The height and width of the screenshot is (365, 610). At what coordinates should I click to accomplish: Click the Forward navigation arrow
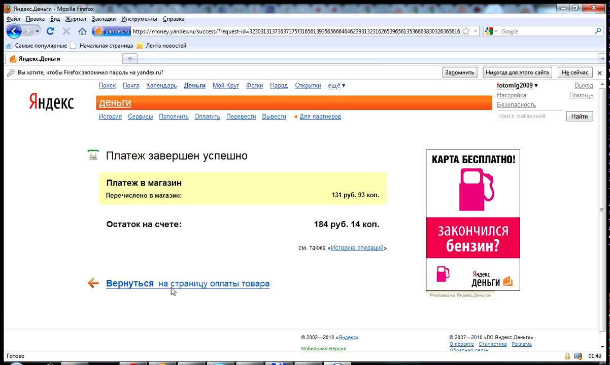tap(28, 31)
